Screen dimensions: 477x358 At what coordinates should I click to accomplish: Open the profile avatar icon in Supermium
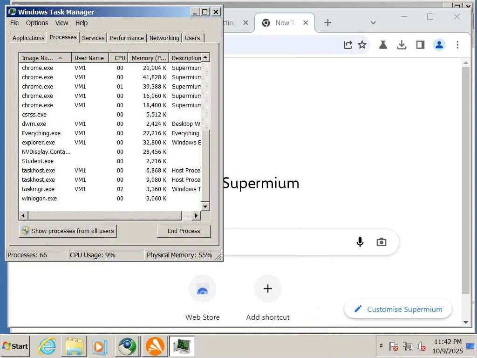(439, 45)
